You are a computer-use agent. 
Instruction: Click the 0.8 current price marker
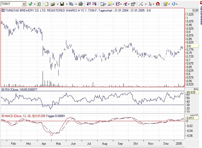tap(192, 46)
